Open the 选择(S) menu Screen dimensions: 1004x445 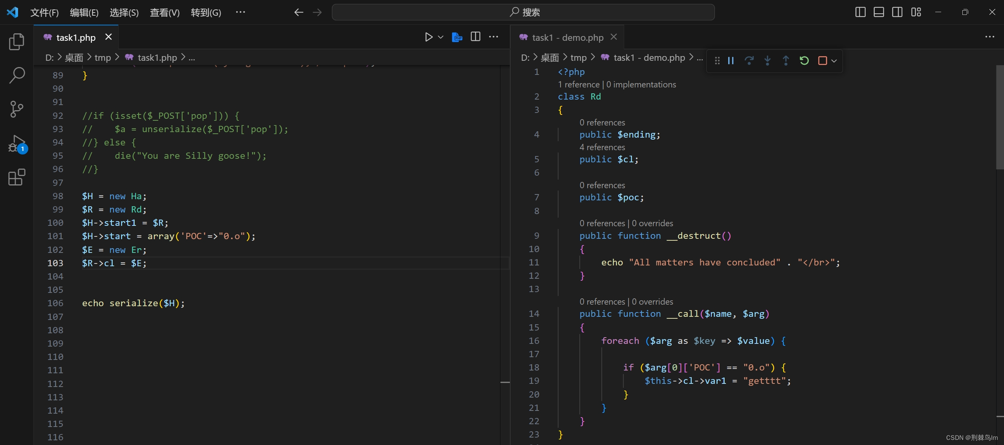point(124,13)
